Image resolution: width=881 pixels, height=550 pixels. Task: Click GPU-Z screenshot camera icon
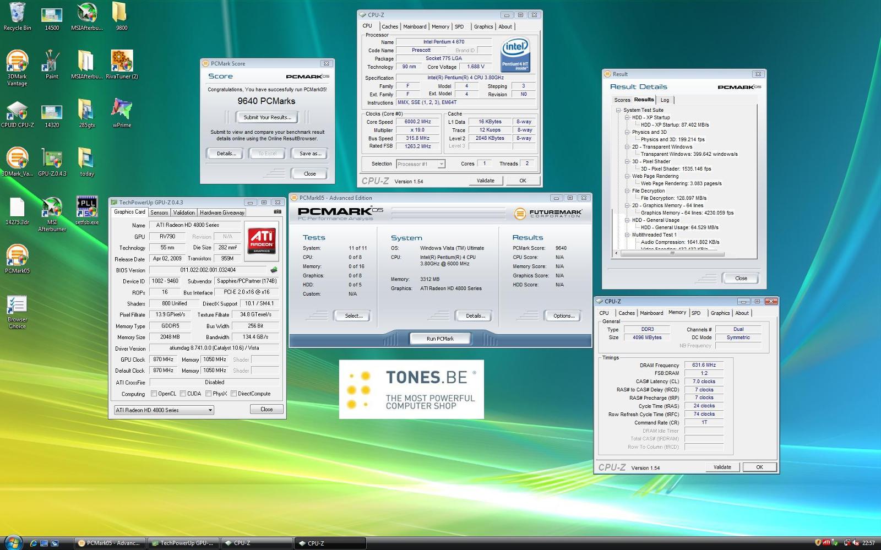point(278,211)
